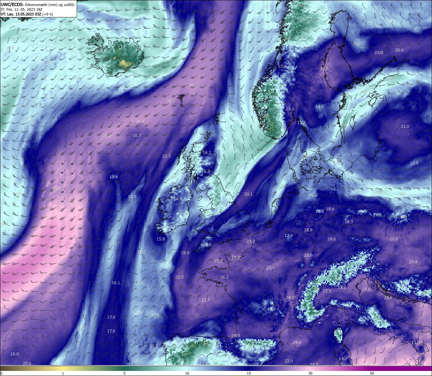Click the 22.7 value over the English Channel
This screenshot has height=376, width=432.
click(251, 241)
